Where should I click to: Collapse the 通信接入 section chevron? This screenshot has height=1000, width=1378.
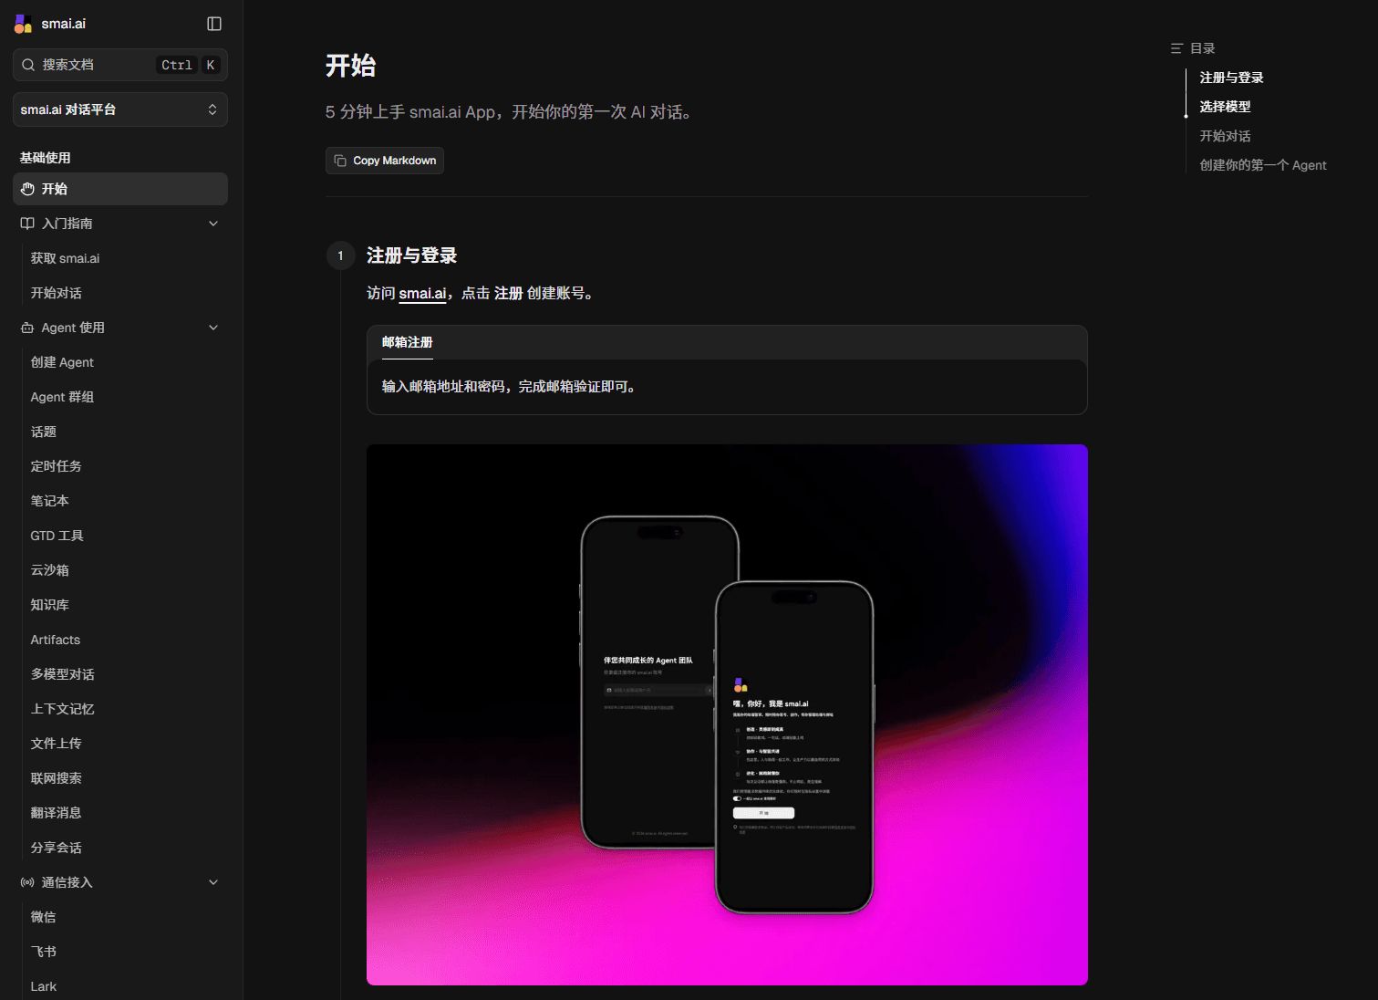coord(213,882)
